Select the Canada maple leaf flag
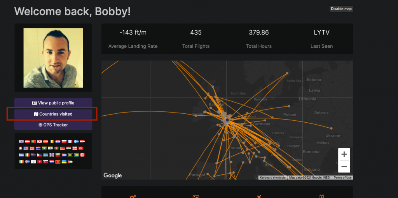398x198 pixels. pyautogui.click(x=82, y=155)
